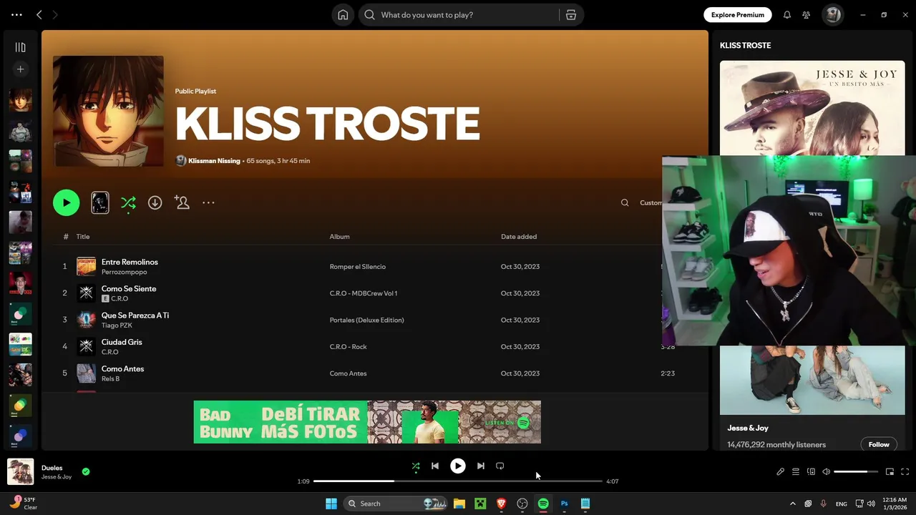Image resolution: width=916 pixels, height=515 pixels.
Task: Select track Que Se Parezca A Ti
Action: (x=135, y=315)
